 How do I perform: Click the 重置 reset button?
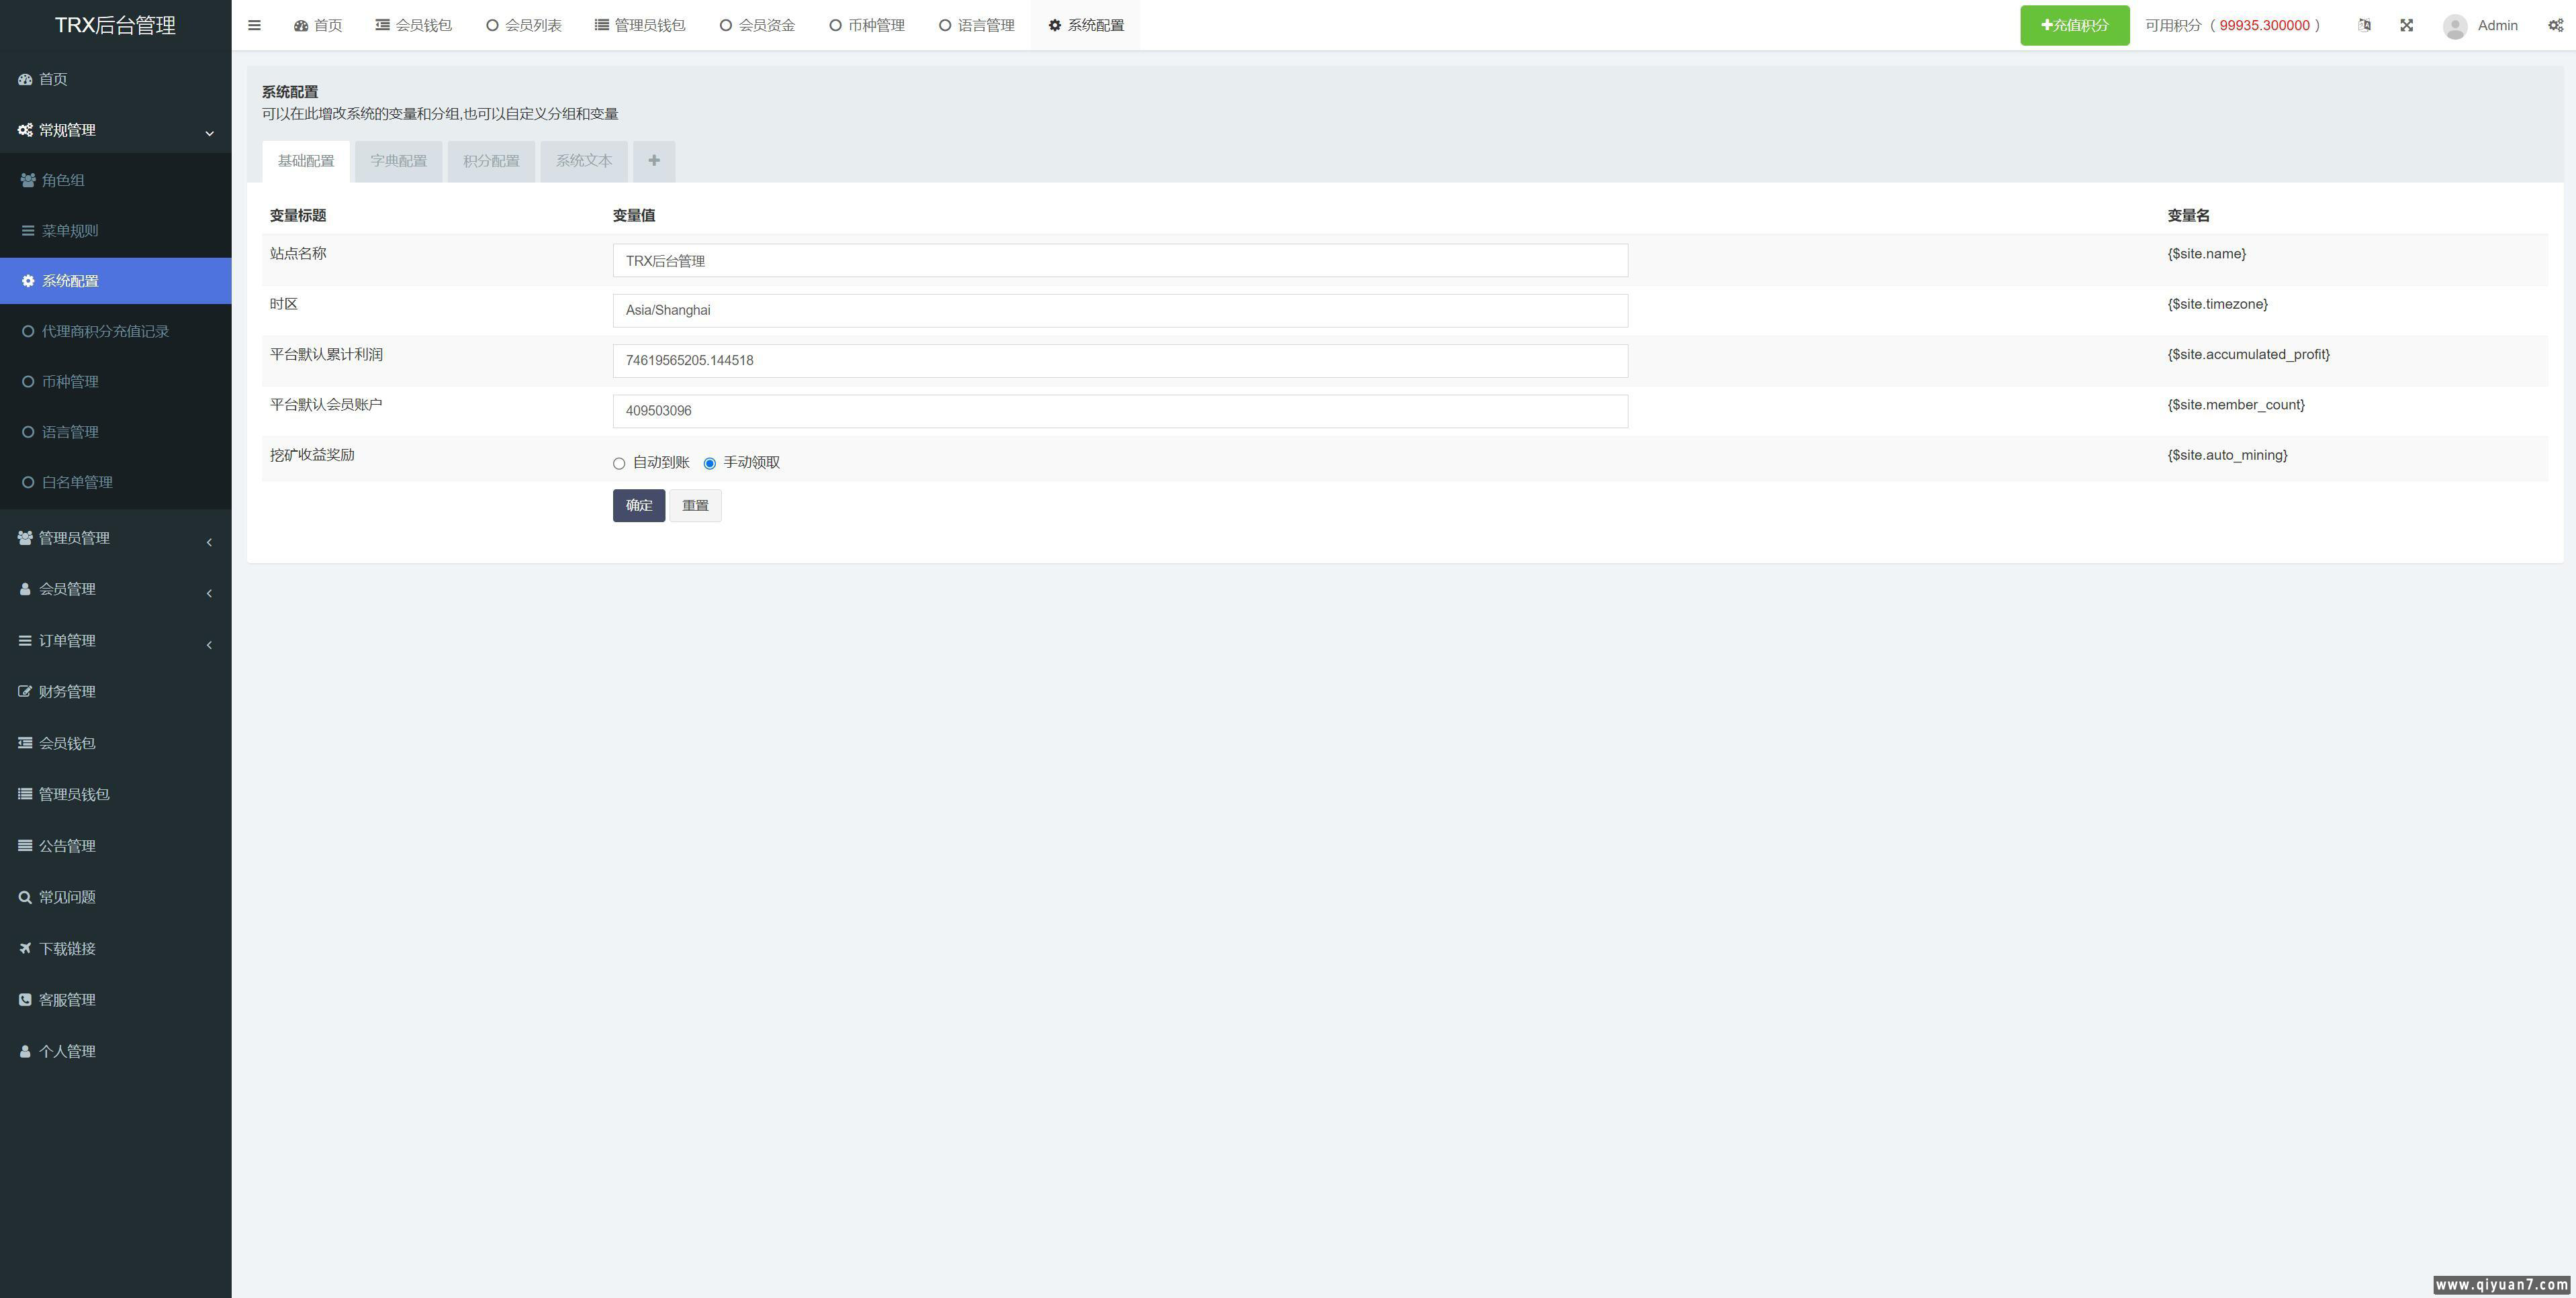tap(695, 505)
